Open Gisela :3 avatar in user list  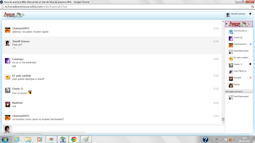(231, 65)
